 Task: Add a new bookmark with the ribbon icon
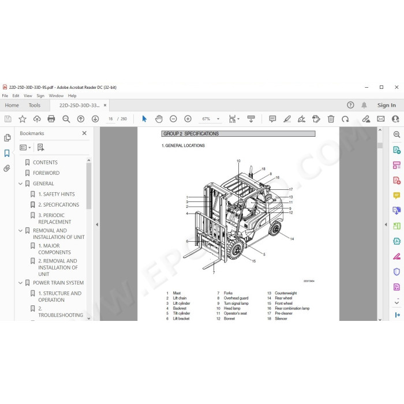click(40, 147)
